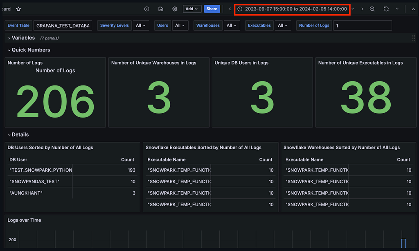Select "TEST_SNOWPARK_PYTHON" user cell

coord(41,170)
